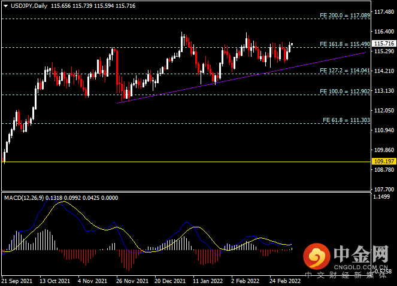This screenshot has width=397, height=286.
Task: Select the 113.130 price scale value
Action: (x=384, y=90)
